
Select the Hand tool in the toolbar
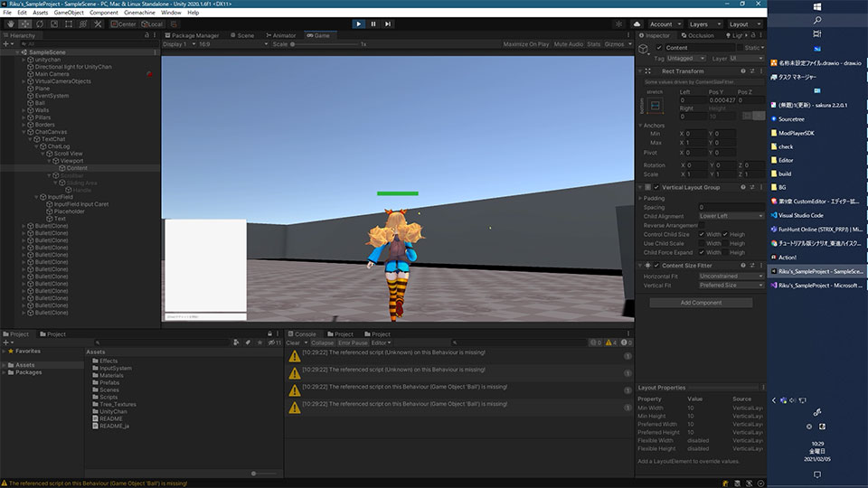[11, 23]
